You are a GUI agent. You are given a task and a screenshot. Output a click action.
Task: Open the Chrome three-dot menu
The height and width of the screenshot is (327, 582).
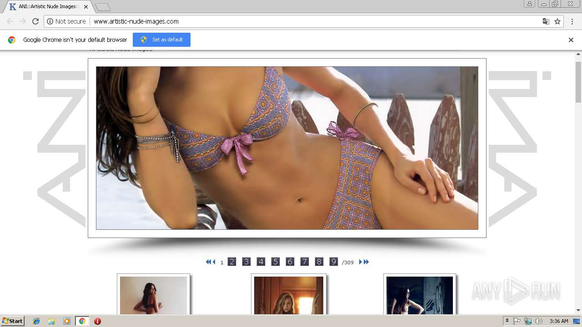tap(571, 21)
